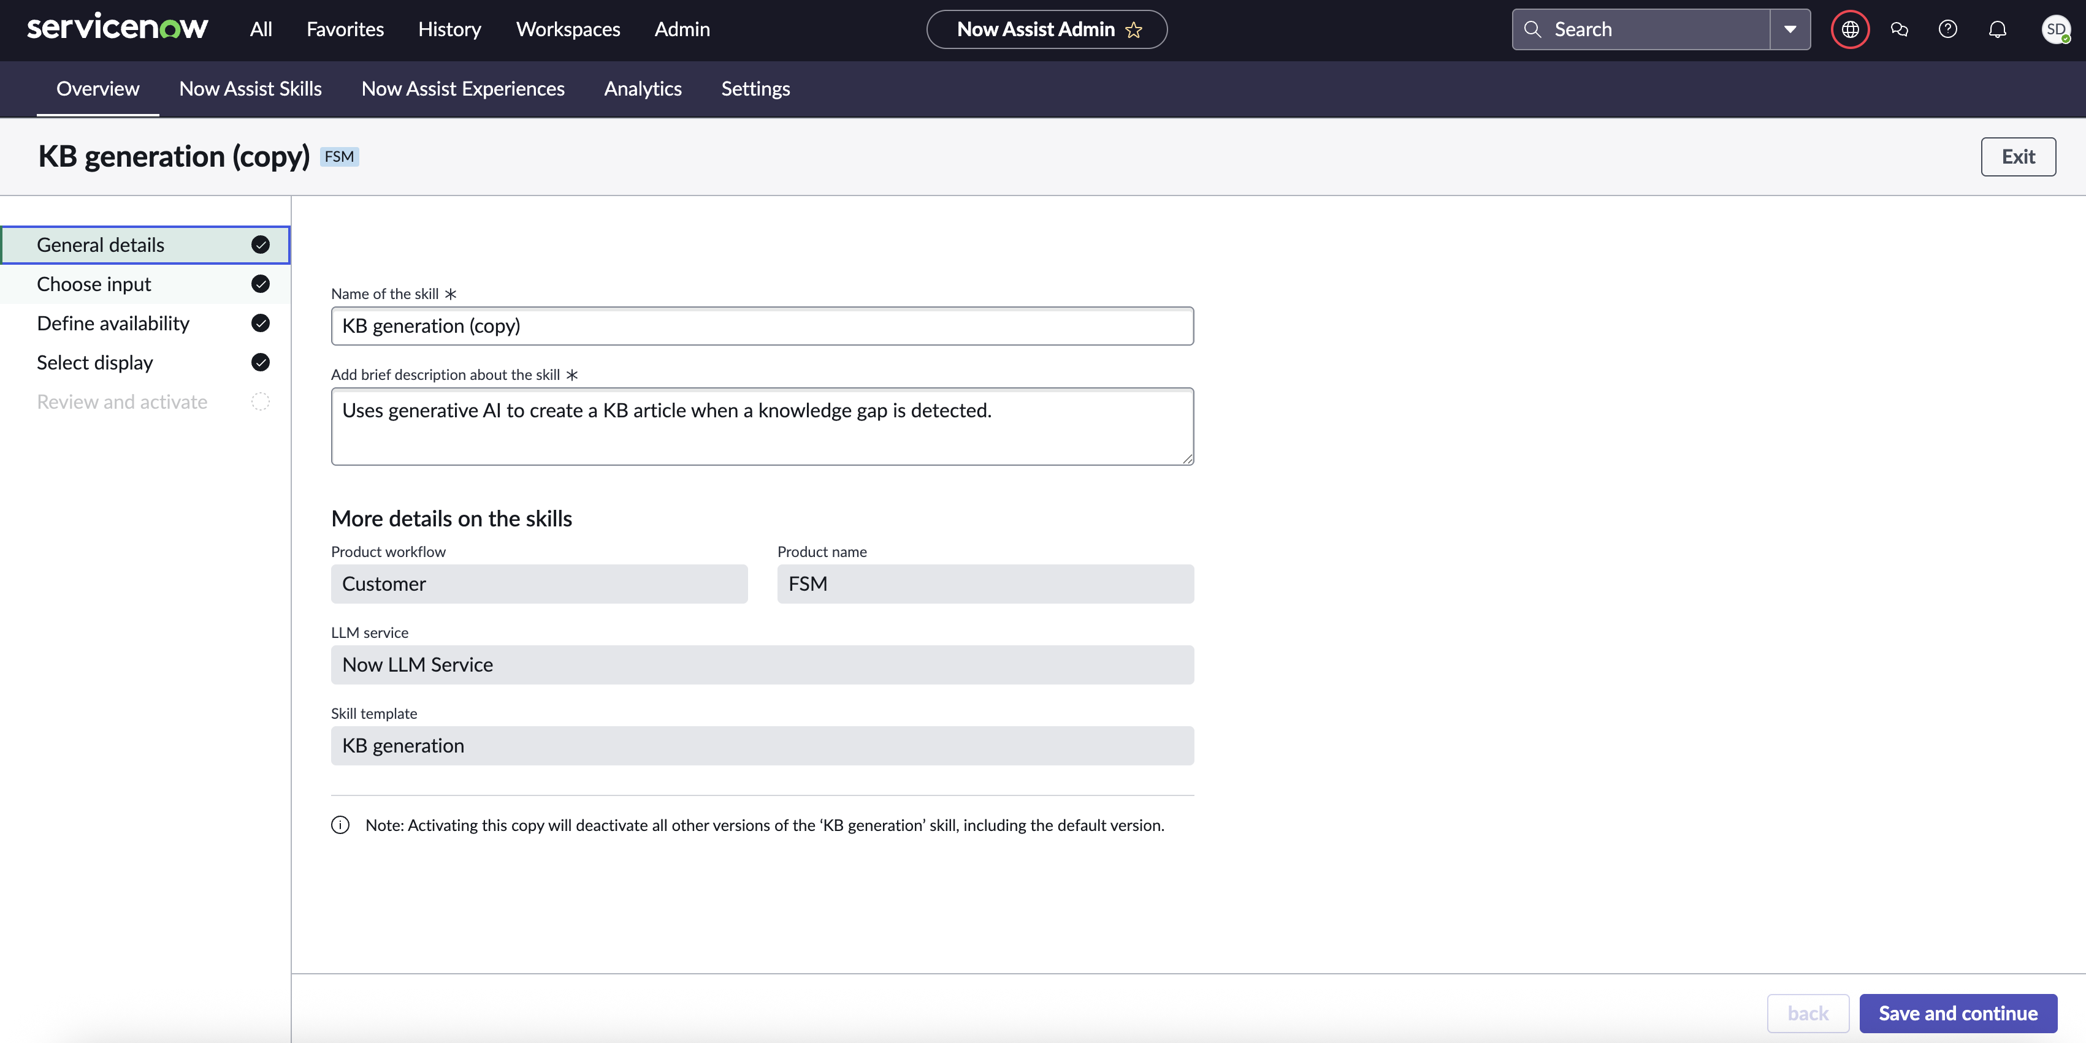Click the KB generation (copy) page title

(x=174, y=156)
